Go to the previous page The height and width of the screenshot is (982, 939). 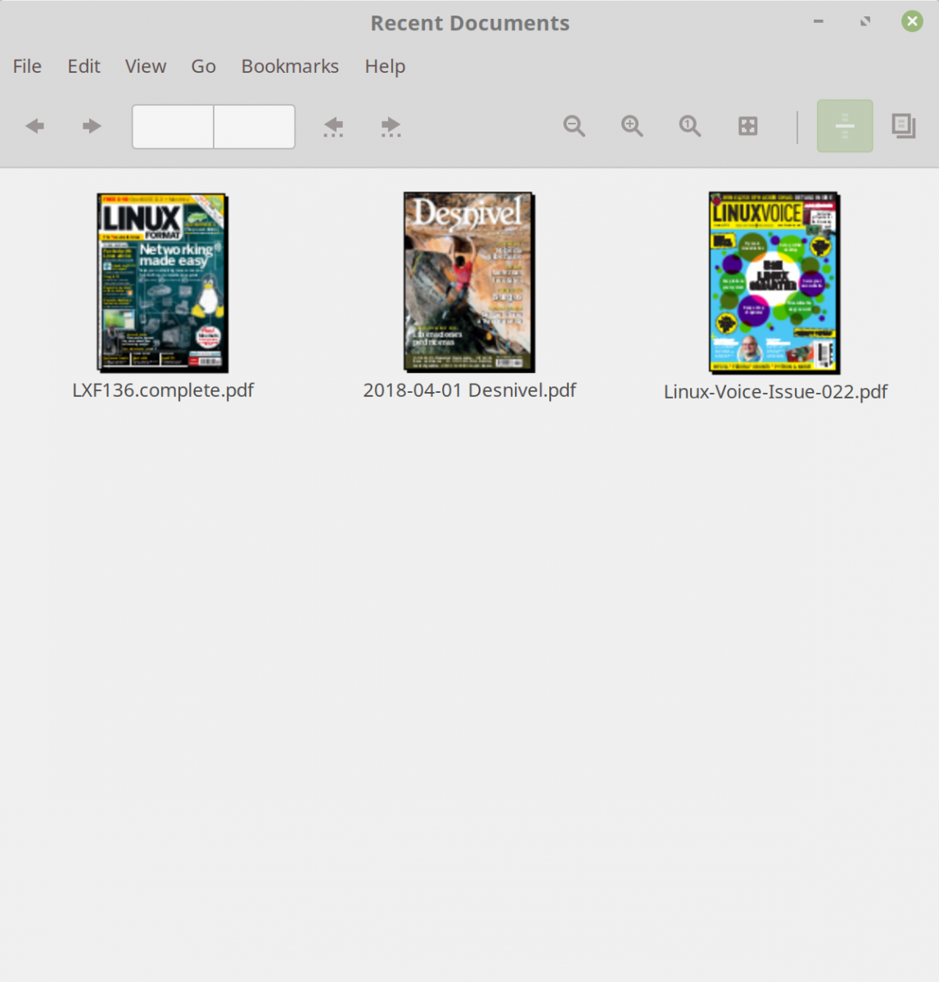point(333,126)
